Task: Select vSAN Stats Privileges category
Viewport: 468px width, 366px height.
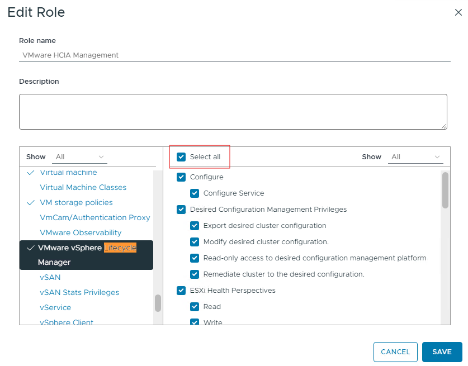Action: coord(79,292)
